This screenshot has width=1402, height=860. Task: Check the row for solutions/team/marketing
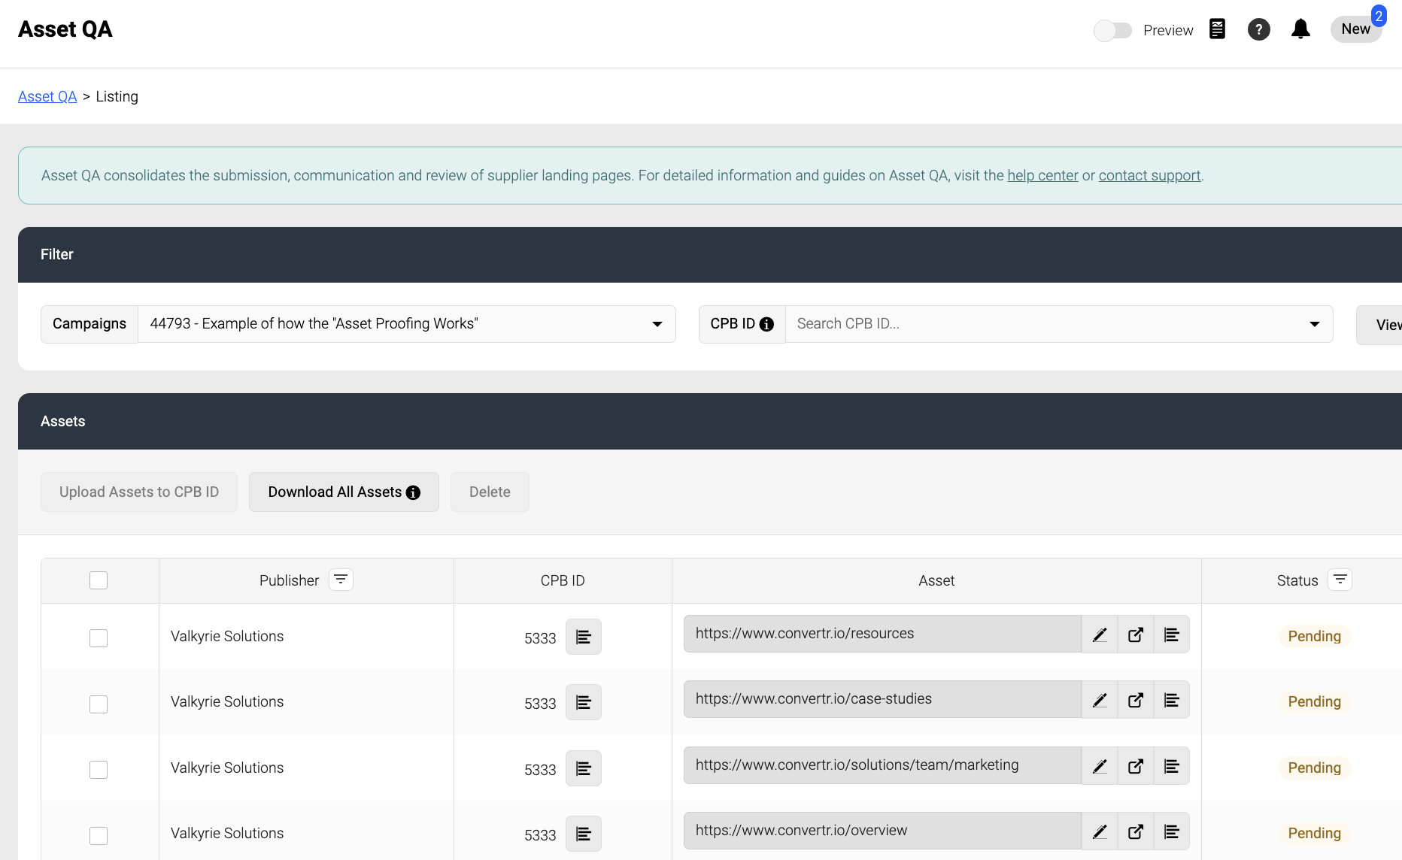(99, 770)
